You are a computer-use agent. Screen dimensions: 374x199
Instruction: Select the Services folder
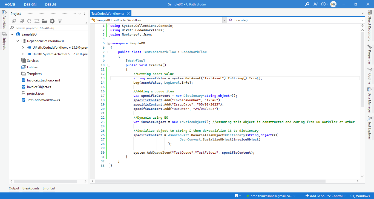click(30, 61)
